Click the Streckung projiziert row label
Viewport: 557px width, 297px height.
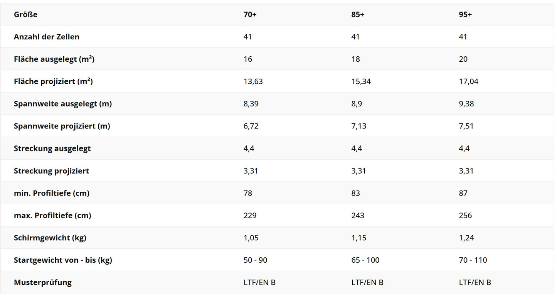(x=51, y=171)
